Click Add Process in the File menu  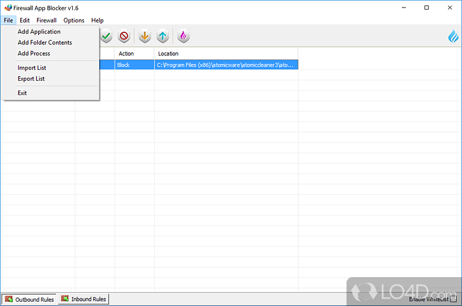click(x=33, y=54)
